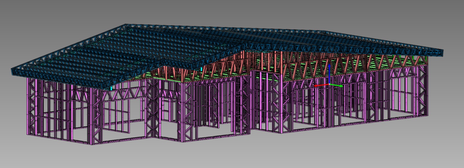The height and width of the screenshot is (168, 464).
Task: Select the cyan marker under the left roof eave
Action: coord(112,87)
